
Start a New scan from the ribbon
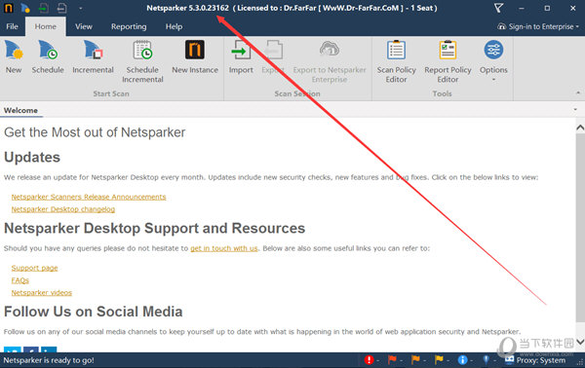(x=14, y=56)
